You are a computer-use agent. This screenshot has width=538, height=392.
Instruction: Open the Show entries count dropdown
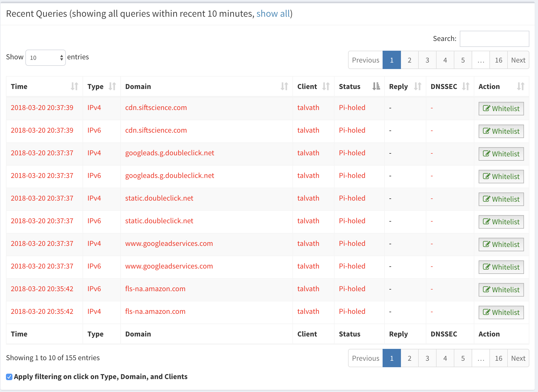click(x=45, y=58)
